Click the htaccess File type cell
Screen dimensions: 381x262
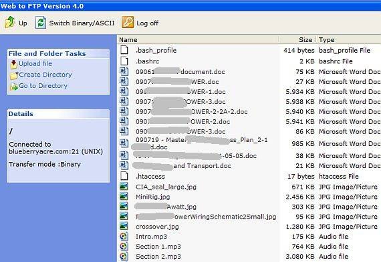click(339, 176)
